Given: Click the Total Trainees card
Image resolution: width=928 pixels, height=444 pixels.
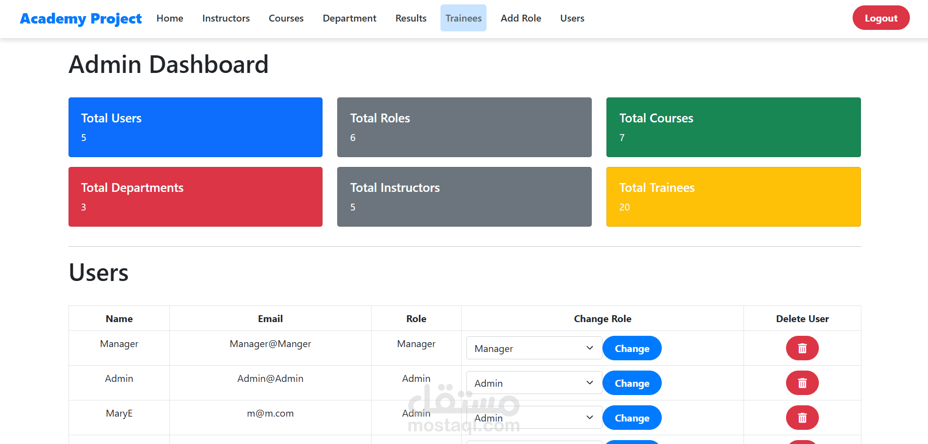Looking at the screenshot, I should [x=733, y=197].
